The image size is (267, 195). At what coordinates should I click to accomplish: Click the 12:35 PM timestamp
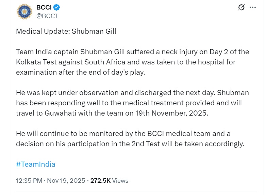pyautogui.click(x=28, y=181)
